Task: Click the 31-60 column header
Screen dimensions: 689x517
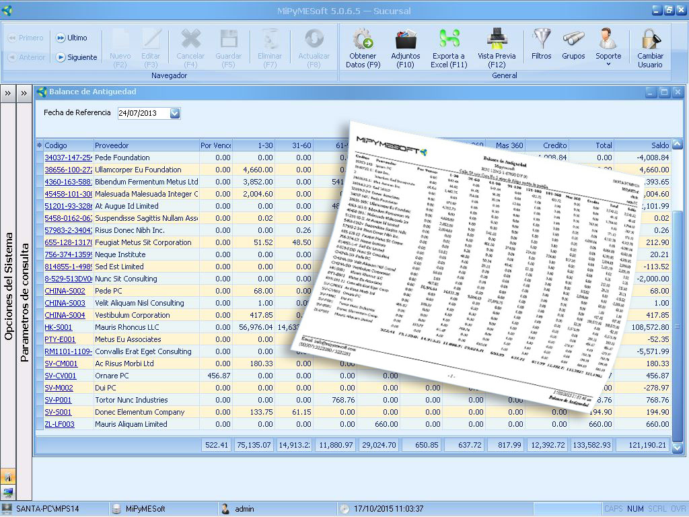Action: (x=294, y=145)
